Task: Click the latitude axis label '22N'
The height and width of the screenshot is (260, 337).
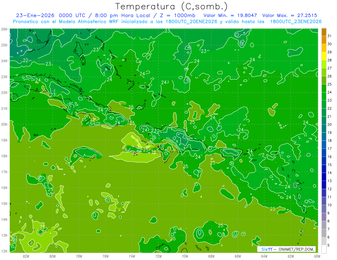Action: tap(4, 92)
